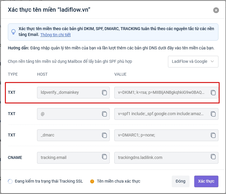This screenshot has height=194, width=226.
Task: Close the domain verification dialog
Action: pyautogui.click(x=216, y=10)
